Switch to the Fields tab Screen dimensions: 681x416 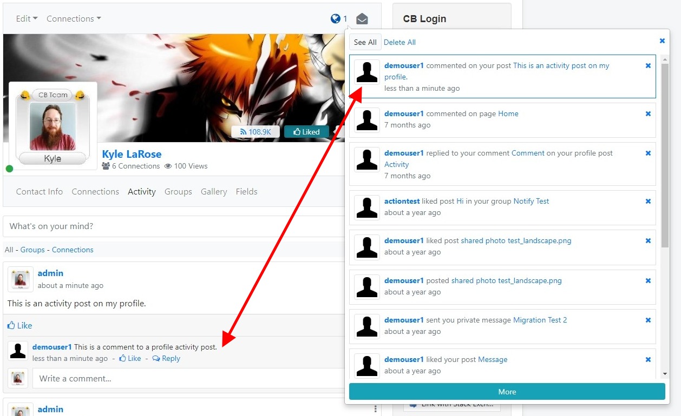(x=246, y=191)
